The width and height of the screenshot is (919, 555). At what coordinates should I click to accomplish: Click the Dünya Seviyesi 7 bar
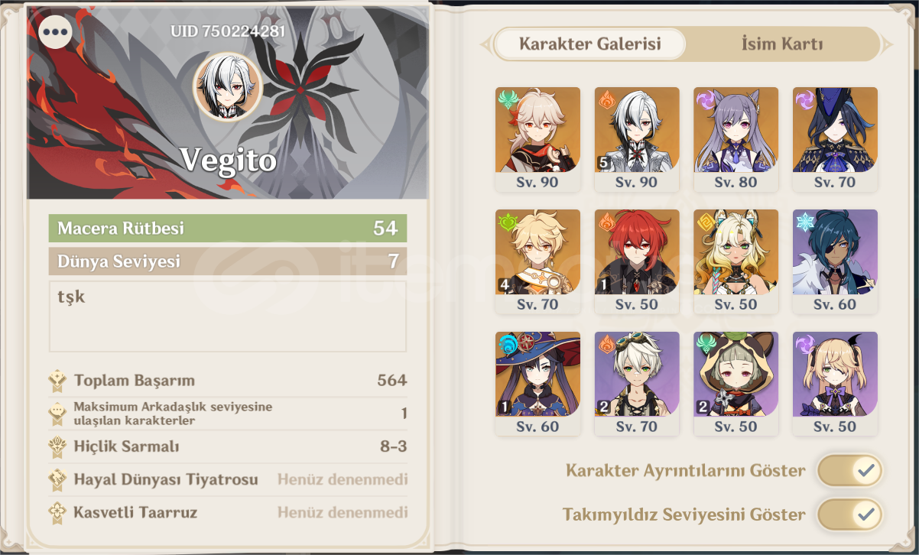[x=228, y=261]
